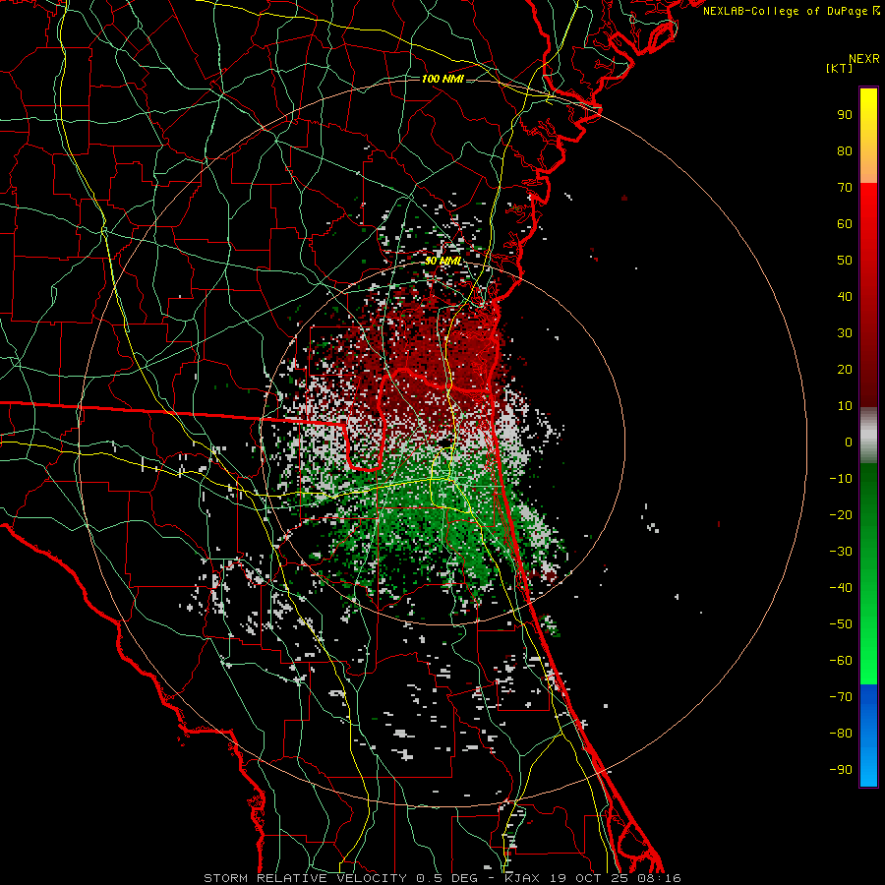Screen dimensions: 885x885
Task: Click the -30 value on velocity scale
Action: pyautogui.click(x=841, y=552)
